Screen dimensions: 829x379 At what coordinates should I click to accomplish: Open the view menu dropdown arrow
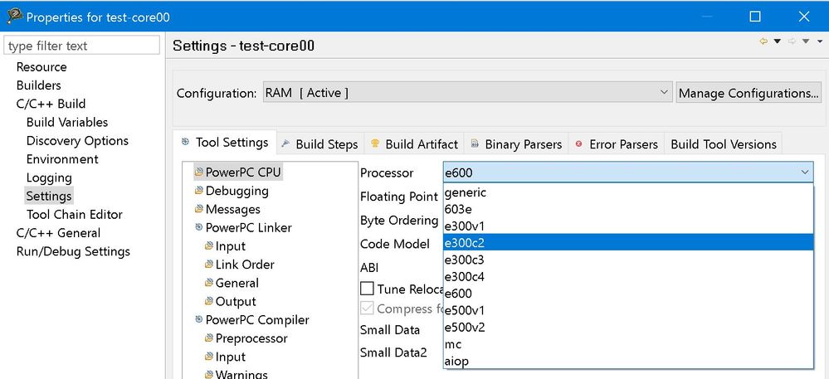coord(819,41)
